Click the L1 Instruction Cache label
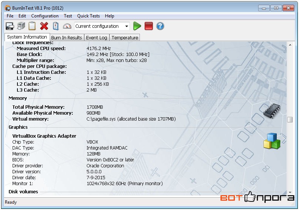 click(42, 72)
